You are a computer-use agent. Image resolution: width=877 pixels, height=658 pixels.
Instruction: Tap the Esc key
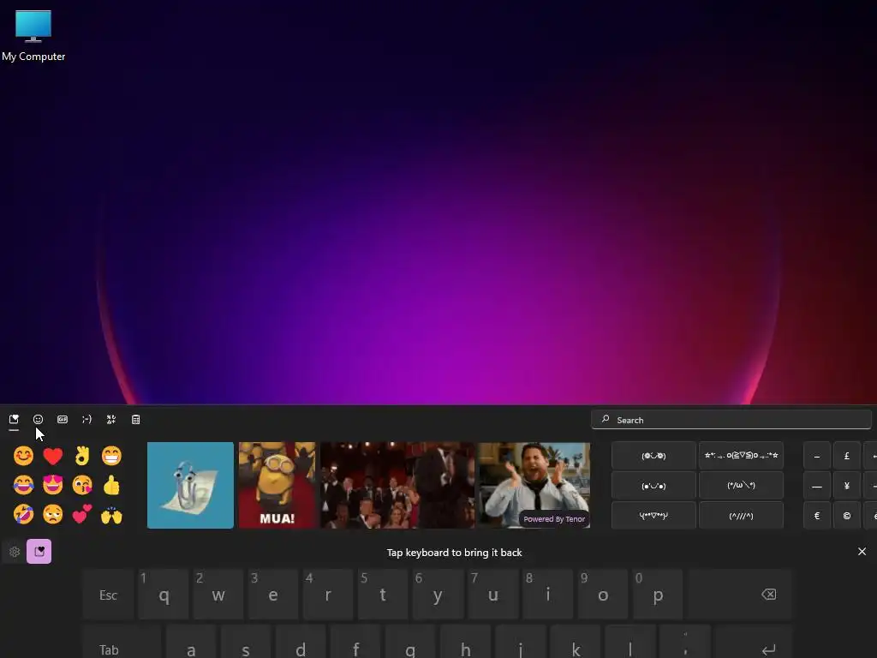[x=109, y=595]
